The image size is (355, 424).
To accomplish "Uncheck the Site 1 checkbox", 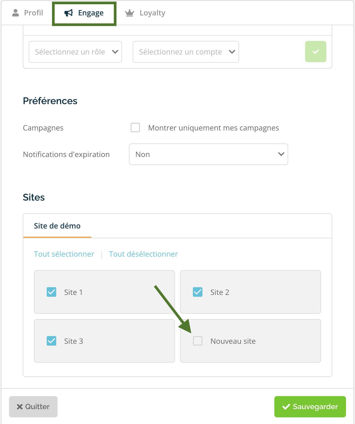I will pos(51,292).
